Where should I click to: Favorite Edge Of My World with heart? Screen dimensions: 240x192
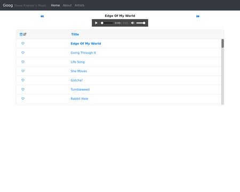(x=23, y=43)
